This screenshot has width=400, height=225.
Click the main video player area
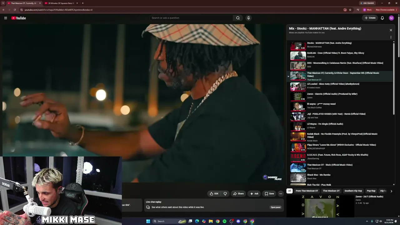click(143, 103)
